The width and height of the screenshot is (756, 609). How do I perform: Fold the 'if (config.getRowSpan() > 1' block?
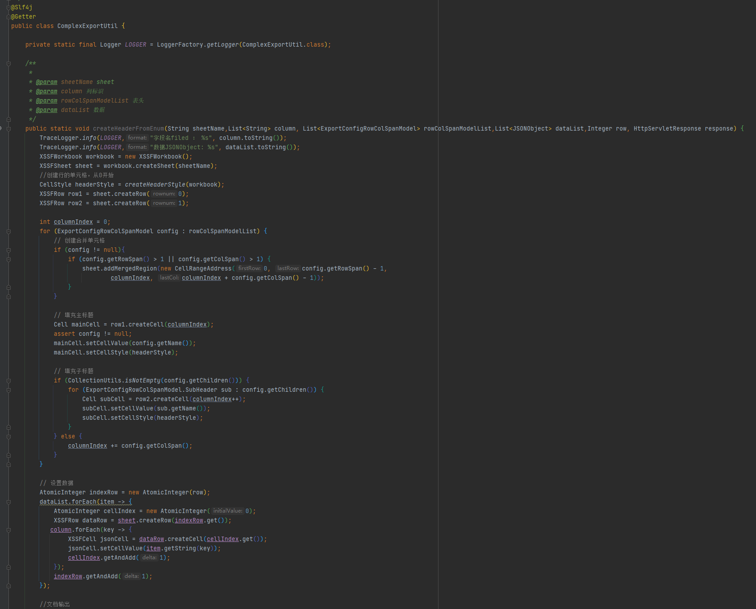pos(8,259)
